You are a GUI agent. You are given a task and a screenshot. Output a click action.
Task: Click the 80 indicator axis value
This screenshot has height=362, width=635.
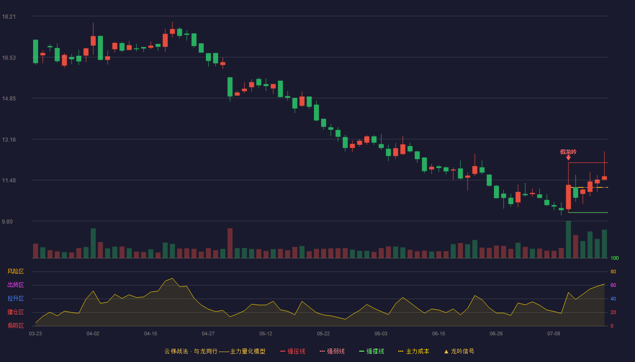tap(613, 271)
